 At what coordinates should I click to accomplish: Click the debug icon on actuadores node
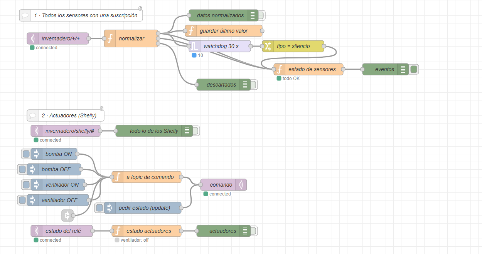pyautogui.click(x=245, y=231)
